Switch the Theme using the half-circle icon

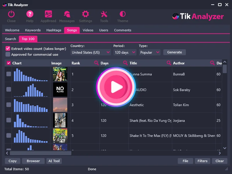123,14
